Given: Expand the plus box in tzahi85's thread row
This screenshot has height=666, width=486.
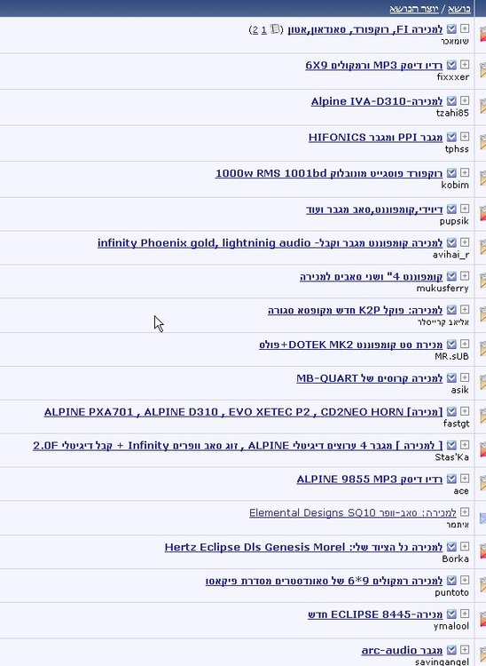Looking at the screenshot, I should point(465,100).
